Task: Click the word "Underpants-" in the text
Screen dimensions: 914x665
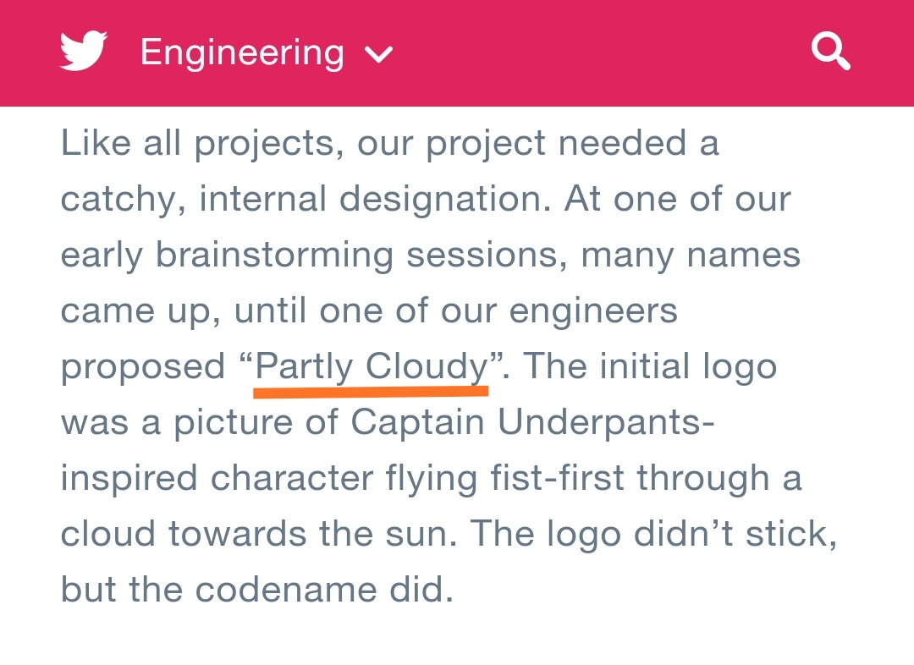Action: [606, 422]
